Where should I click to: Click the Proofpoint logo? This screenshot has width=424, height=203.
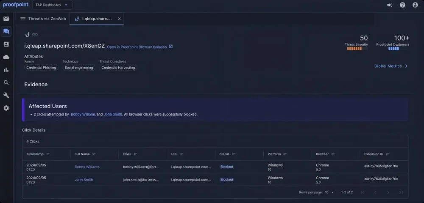(x=16, y=5)
